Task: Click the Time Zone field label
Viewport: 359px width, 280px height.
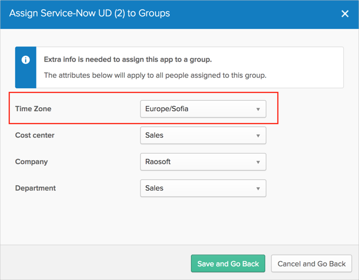Action: [x=33, y=109]
